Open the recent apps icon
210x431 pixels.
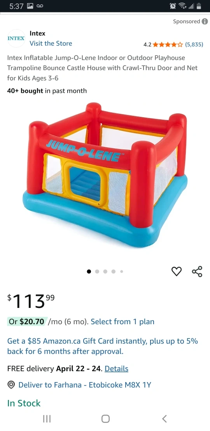click(x=47, y=419)
